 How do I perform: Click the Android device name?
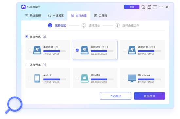coord(48,75)
